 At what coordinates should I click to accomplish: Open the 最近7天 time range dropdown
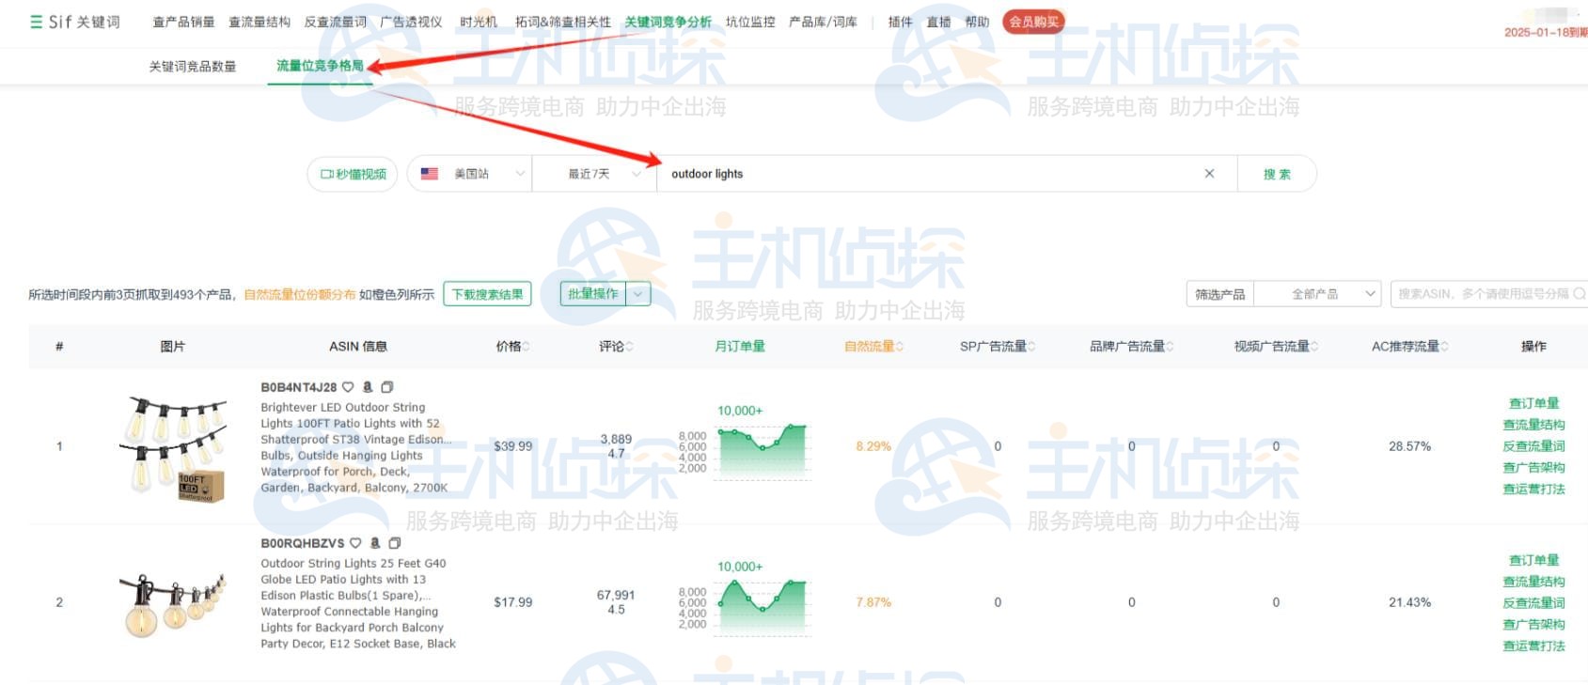(594, 174)
